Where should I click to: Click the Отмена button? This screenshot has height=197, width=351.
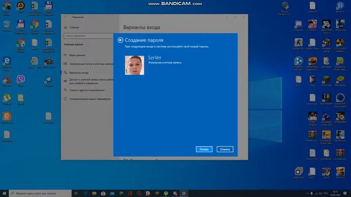(225, 149)
